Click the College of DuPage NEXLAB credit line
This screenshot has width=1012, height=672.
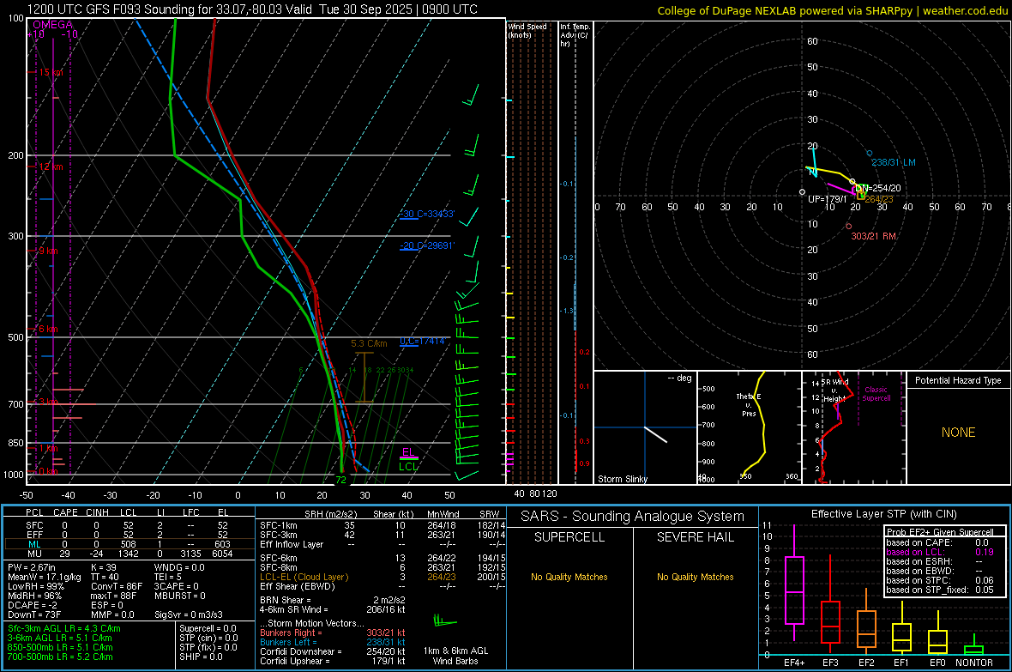pyautogui.click(x=832, y=10)
